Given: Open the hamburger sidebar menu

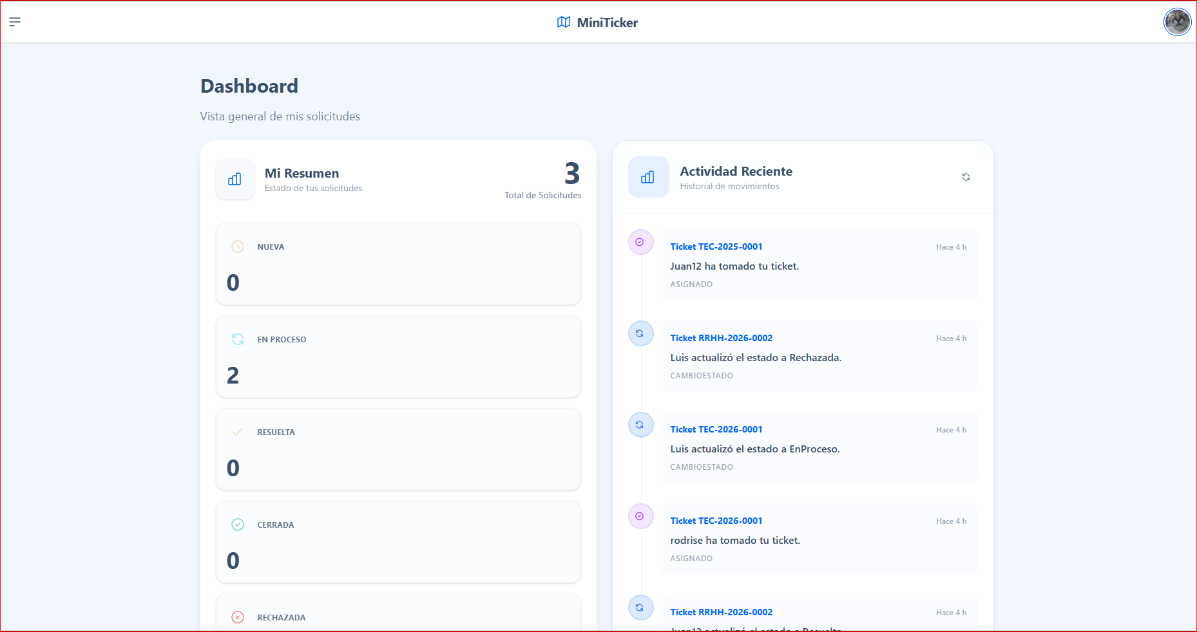Looking at the screenshot, I should click(x=15, y=22).
